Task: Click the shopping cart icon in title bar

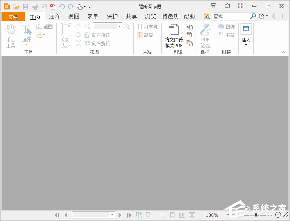Action: 214,6
